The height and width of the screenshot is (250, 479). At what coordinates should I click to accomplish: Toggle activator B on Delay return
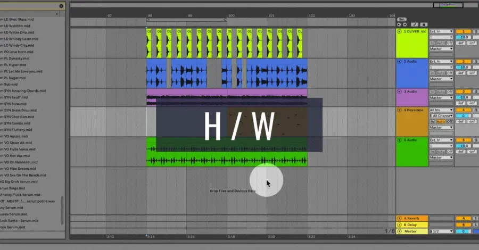click(x=464, y=224)
